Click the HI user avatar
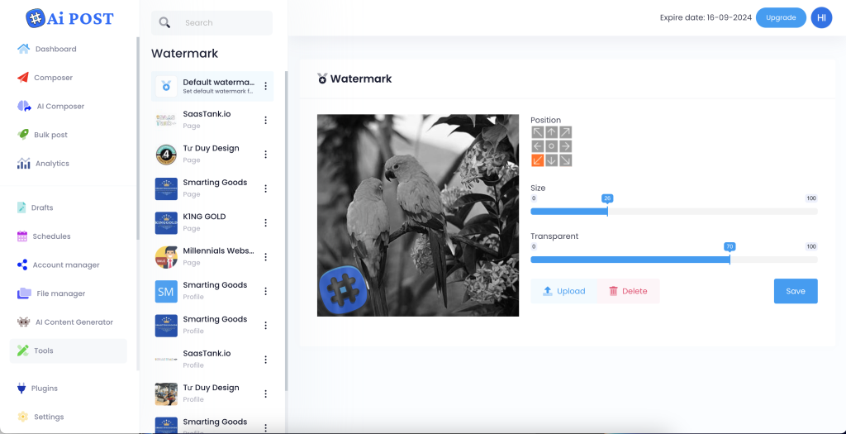This screenshot has height=434, width=846. coord(821,17)
